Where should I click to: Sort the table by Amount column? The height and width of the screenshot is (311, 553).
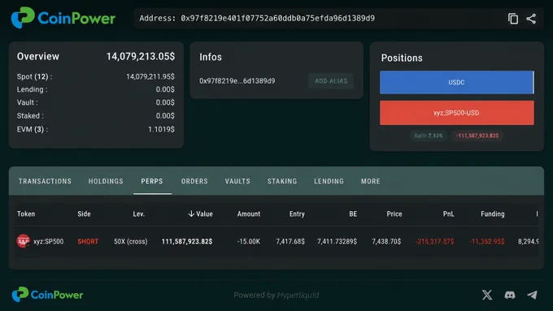point(249,214)
